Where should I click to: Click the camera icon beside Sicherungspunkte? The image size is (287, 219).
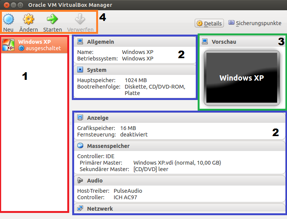pos(231,22)
